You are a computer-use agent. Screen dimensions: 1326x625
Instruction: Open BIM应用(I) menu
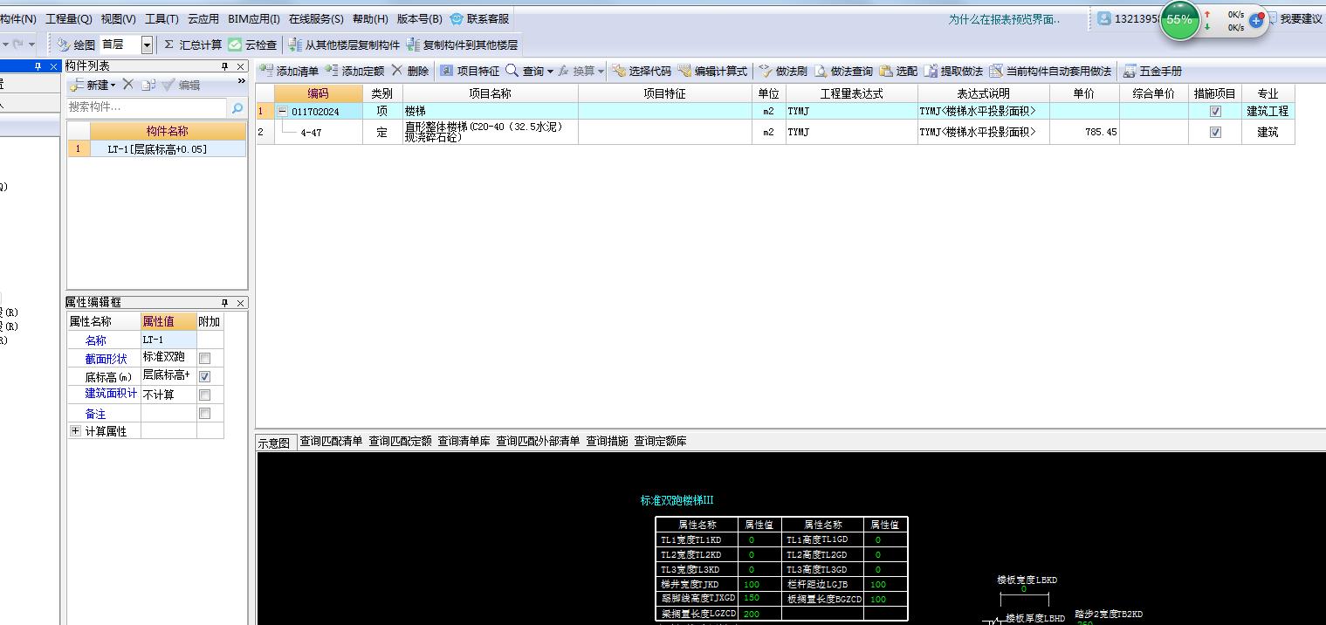point(254,18)
